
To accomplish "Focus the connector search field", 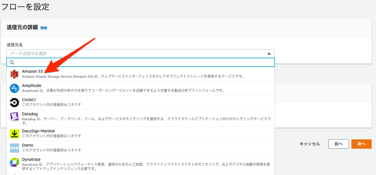I will [x=141, y=63].
